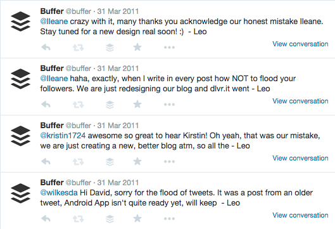
Task: Show more actions for the 'haha, exactly' tweet
Action: 169,105
